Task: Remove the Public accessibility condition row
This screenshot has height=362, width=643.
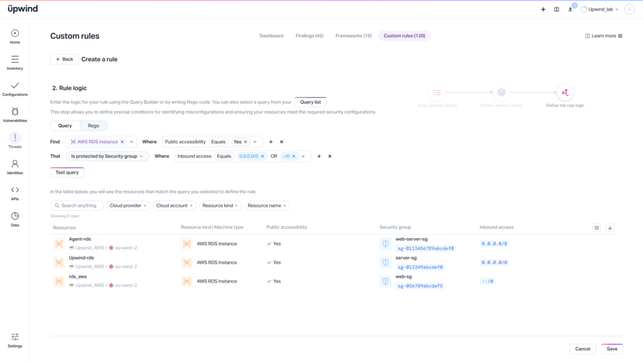Action: (282, 142)
